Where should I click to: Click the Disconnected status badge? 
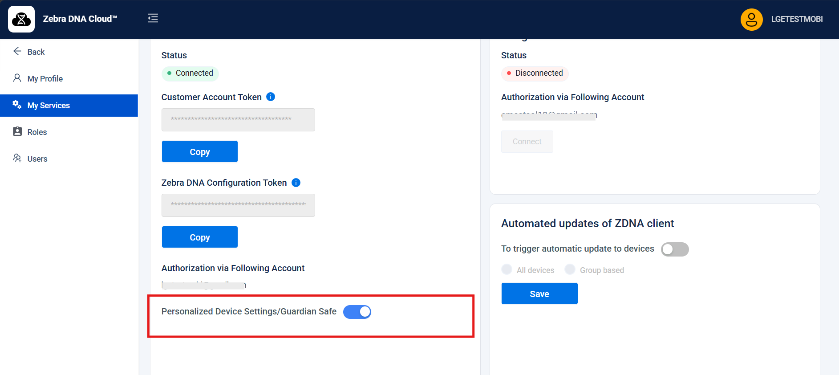[535, 73]
